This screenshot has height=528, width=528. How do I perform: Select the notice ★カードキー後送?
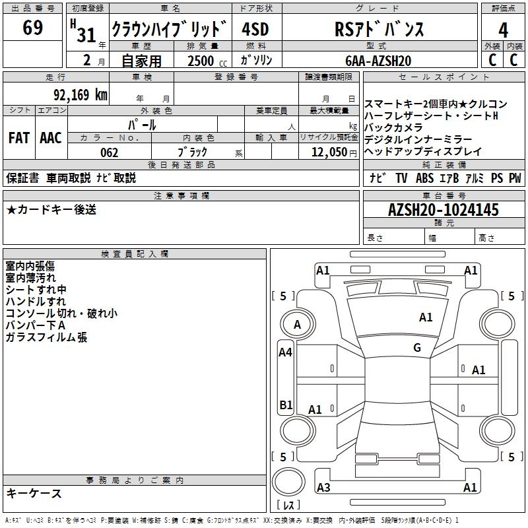click(x=51, y=209)
